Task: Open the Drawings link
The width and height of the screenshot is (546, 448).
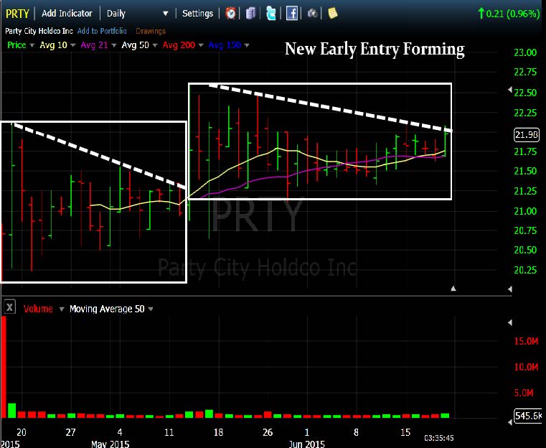Action: click(151, 31)
